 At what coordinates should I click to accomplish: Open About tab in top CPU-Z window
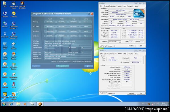136,7
